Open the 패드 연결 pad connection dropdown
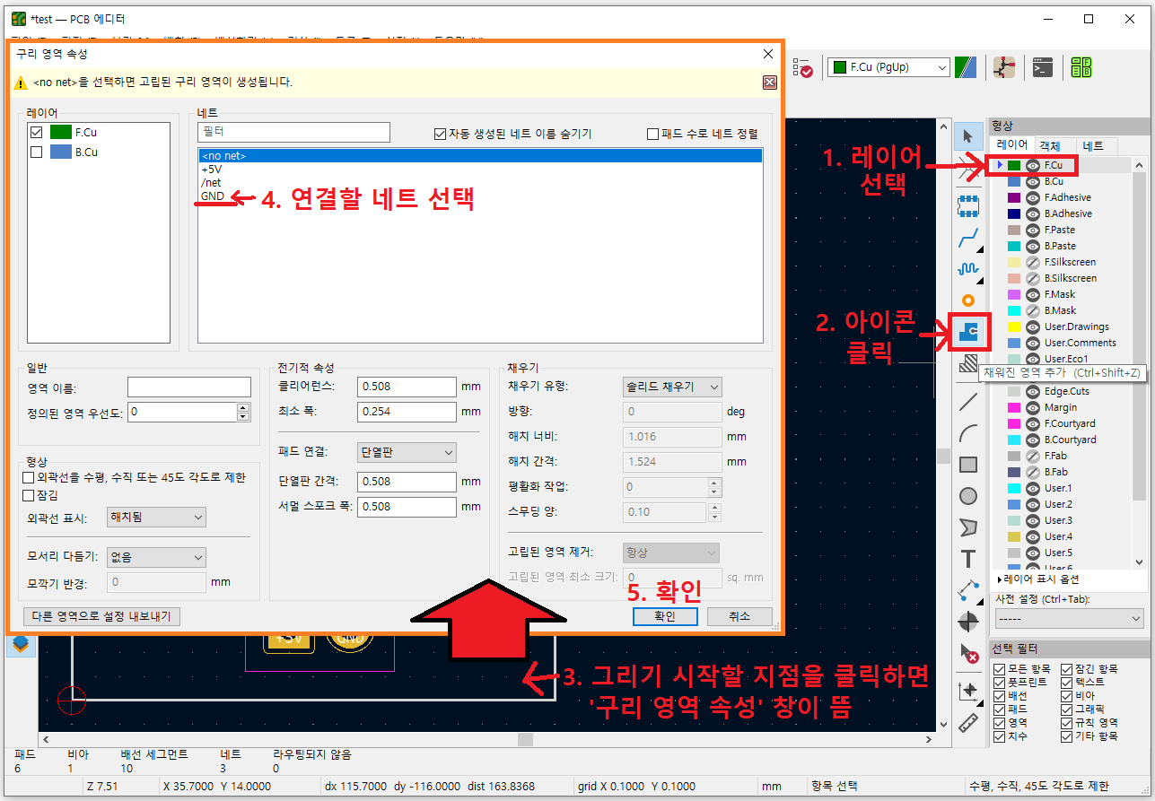This screenshot has width=1155, height=801. pyautogui.click(x=407, y=452)
